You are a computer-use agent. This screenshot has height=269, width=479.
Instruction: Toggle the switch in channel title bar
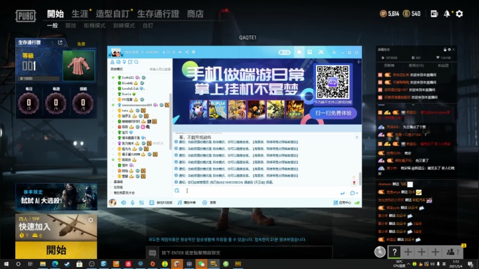point(285,53)
